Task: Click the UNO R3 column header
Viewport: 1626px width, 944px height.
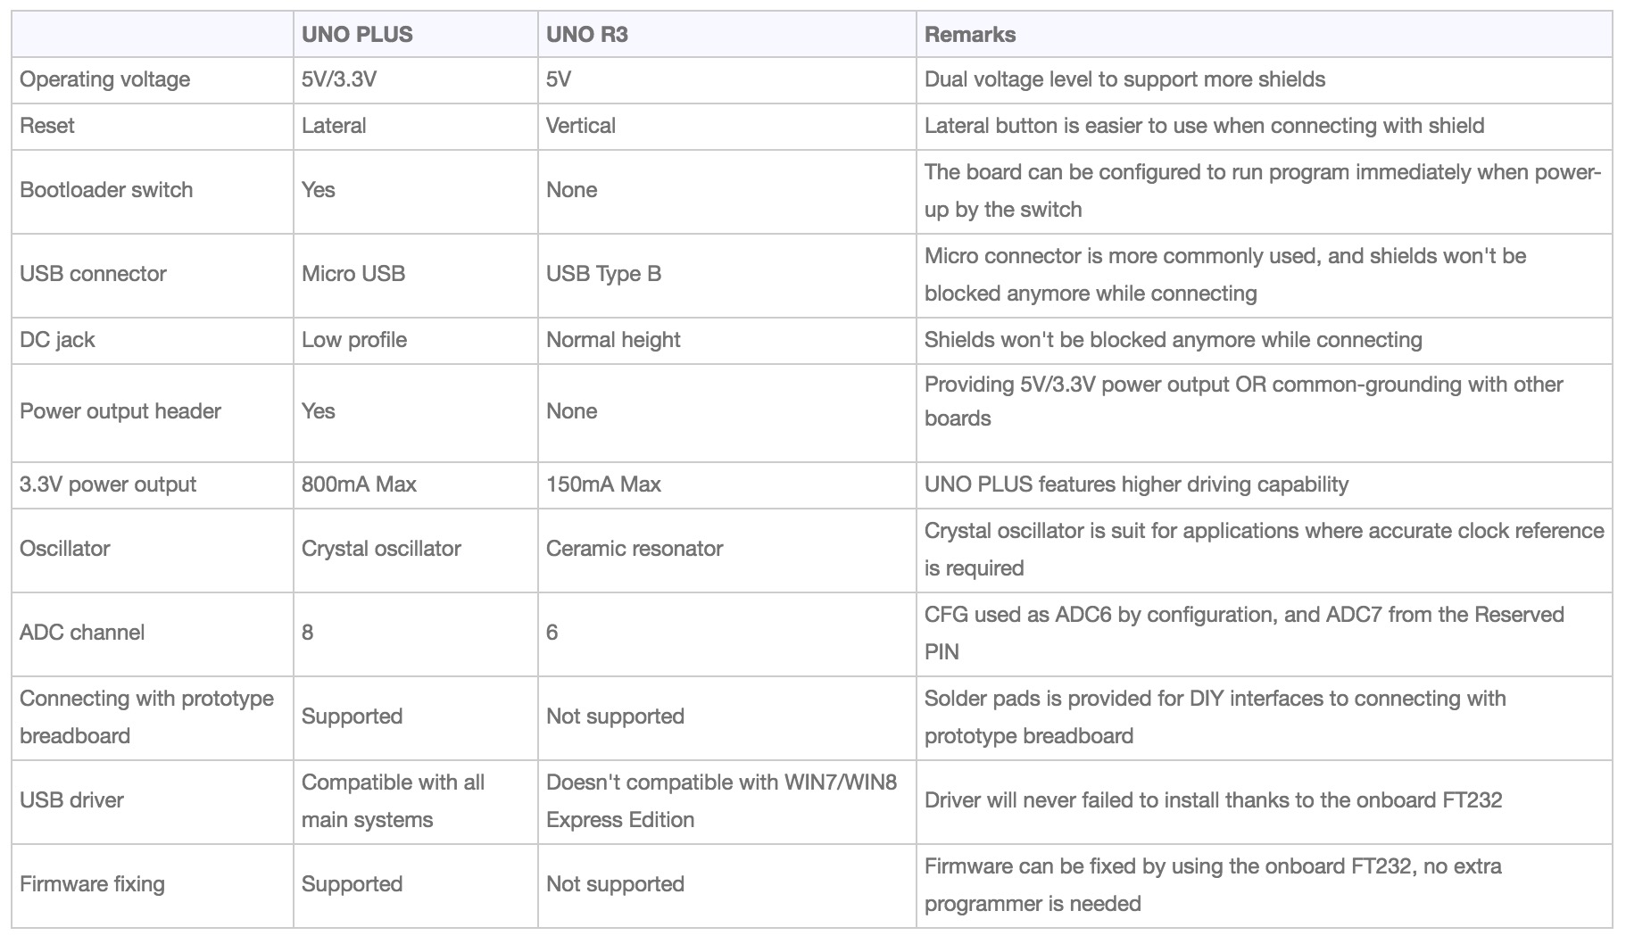Action: 586,35
